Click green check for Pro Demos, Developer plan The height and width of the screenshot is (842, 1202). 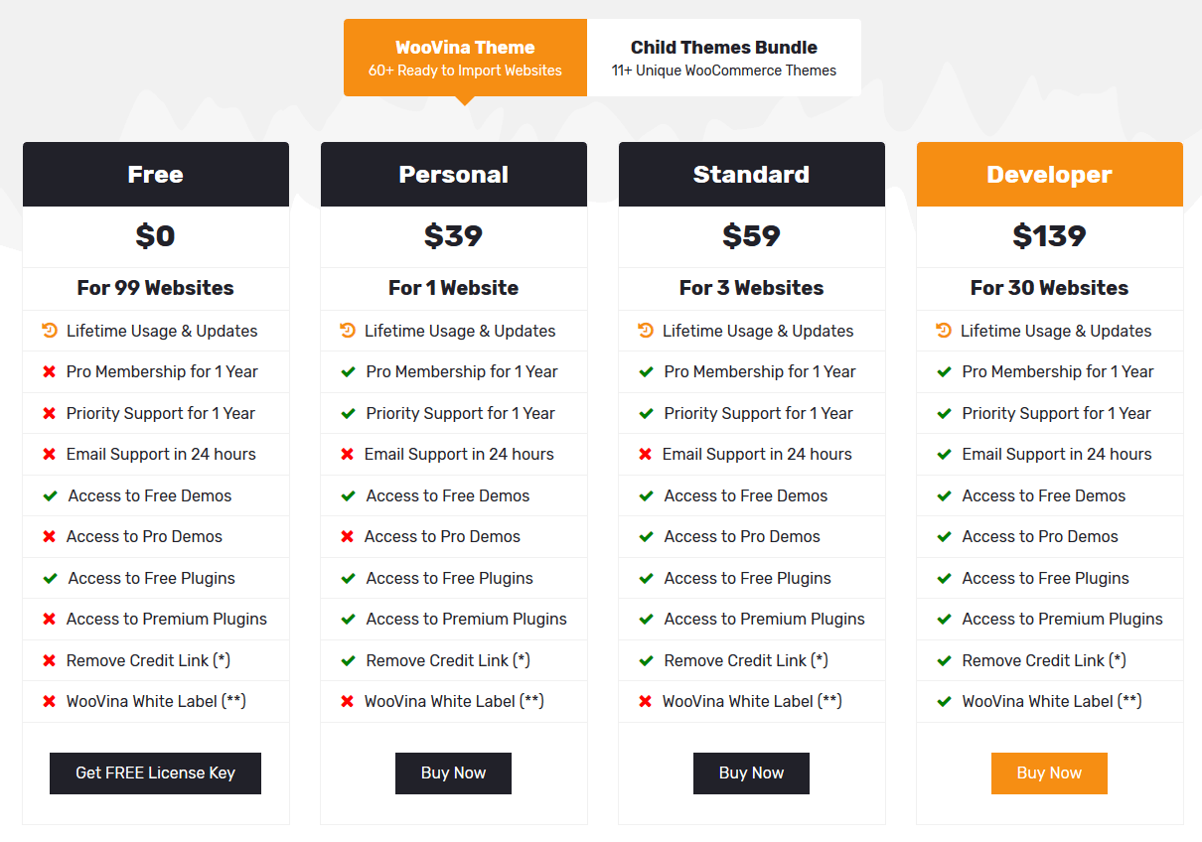[x=944, y=537]
